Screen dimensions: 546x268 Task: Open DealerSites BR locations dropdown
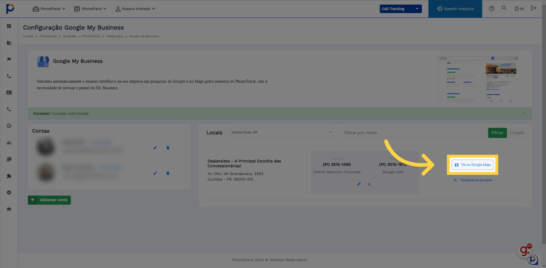[x=281, y=132]
